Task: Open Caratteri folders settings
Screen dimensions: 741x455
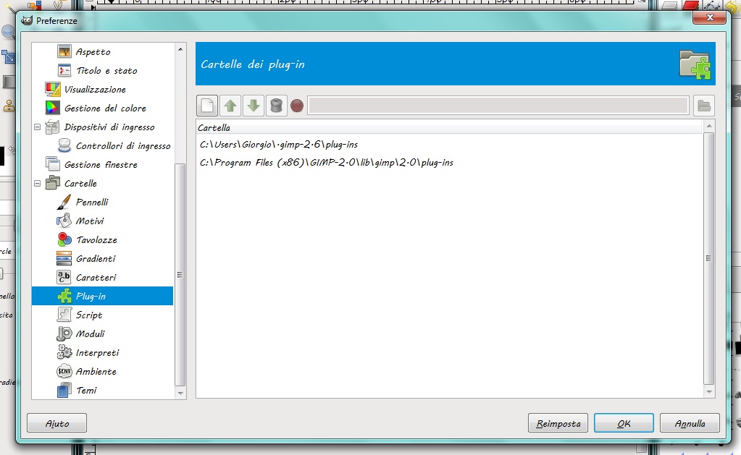Action: pyautogui.click(x=96, y=278)
